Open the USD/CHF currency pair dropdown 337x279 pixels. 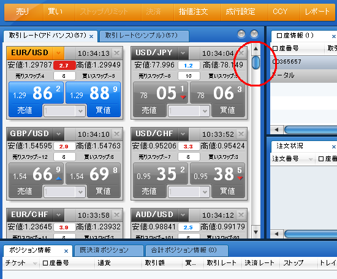tap(183, 134)
